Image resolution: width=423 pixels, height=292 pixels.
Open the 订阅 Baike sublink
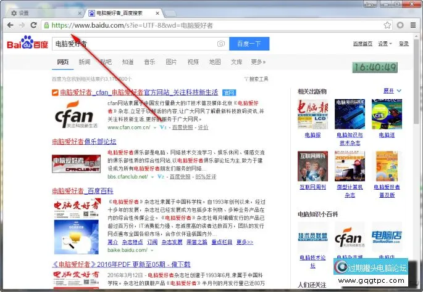(152, 242)
